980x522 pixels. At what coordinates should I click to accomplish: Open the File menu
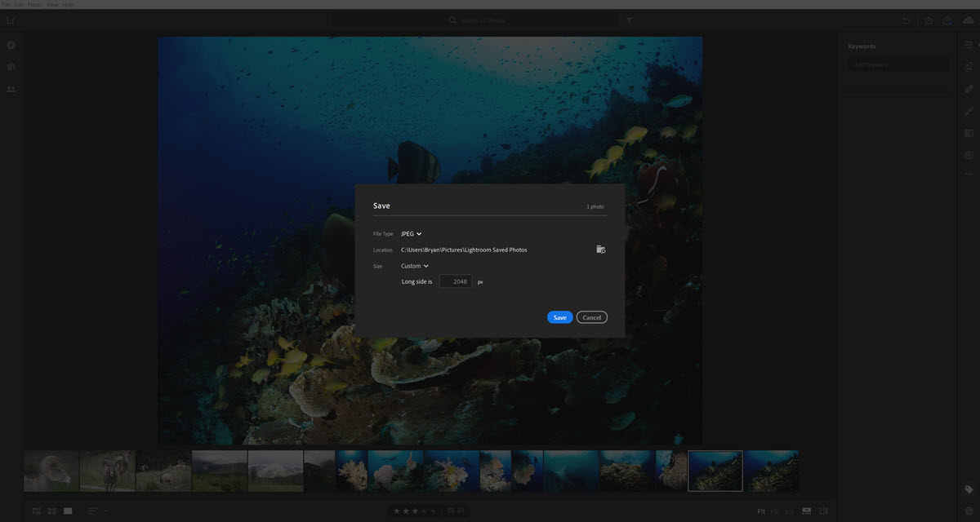point(7,5)
